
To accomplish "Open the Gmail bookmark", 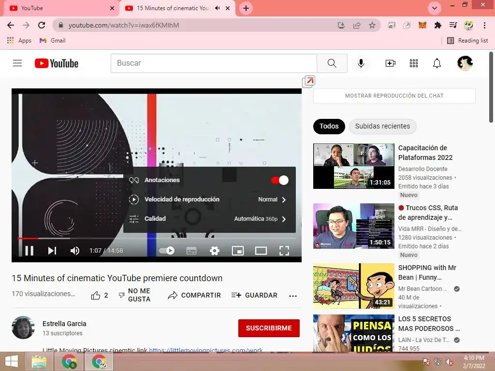I will [x=52, y=41].
